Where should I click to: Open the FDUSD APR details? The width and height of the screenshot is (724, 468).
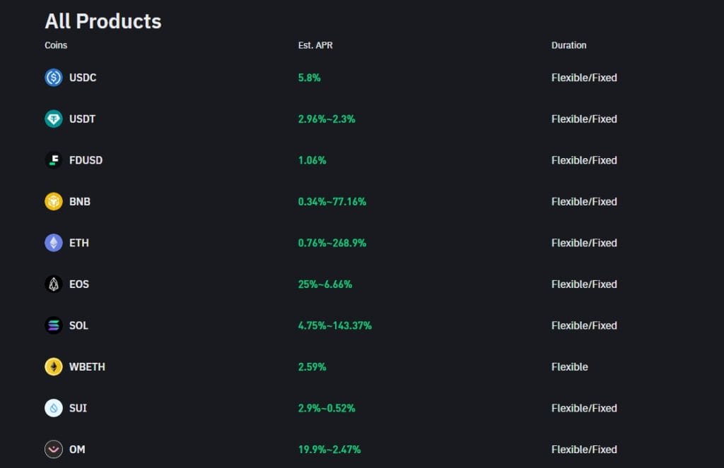pos(312,160)
